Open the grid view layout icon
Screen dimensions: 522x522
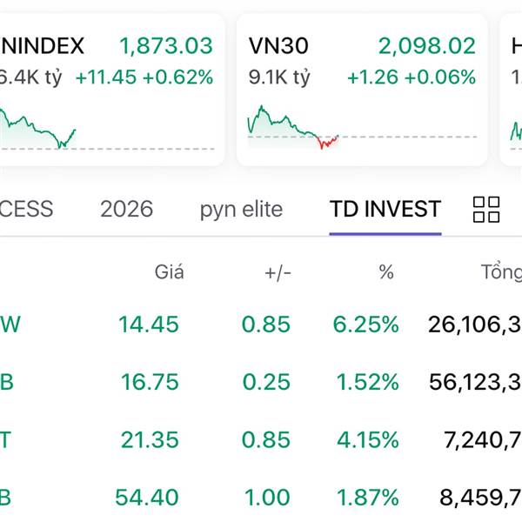click(486, 210)
